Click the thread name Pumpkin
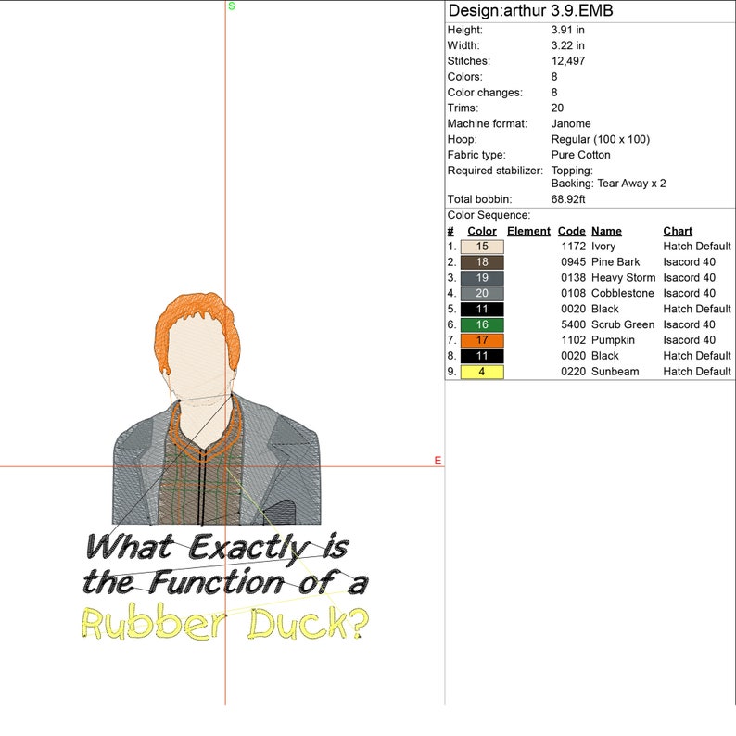This screenshot has height=736, width=736. (613, 340)
